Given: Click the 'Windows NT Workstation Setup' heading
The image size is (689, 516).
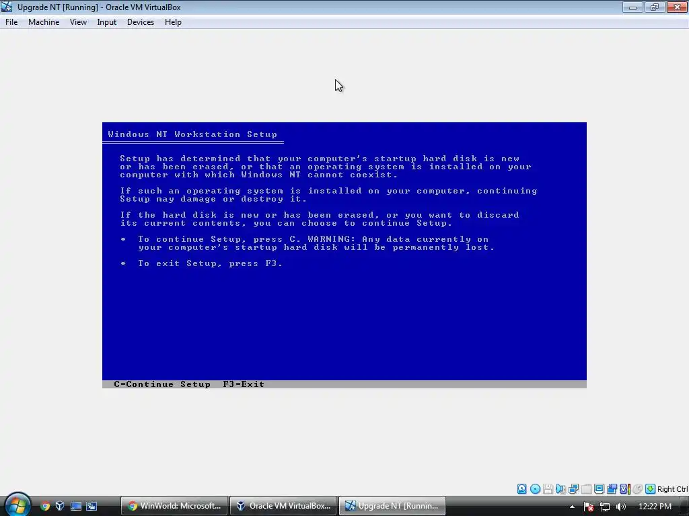Looking at the screenshot, I should (x=192, y=134).
